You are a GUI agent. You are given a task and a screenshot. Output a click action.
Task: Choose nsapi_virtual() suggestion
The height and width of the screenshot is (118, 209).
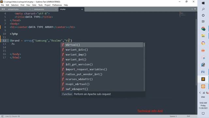click(102, 84)
